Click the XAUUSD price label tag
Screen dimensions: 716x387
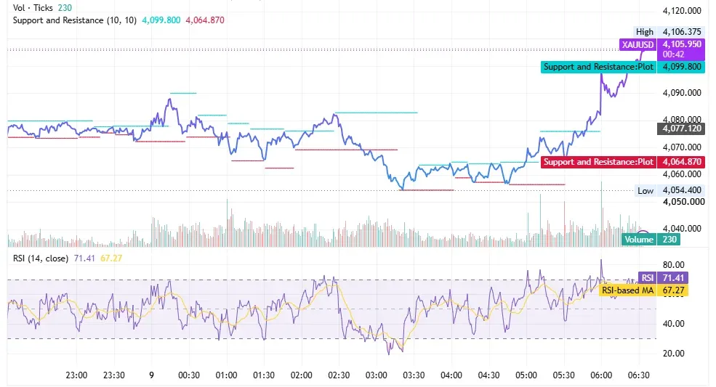[638, 45]
